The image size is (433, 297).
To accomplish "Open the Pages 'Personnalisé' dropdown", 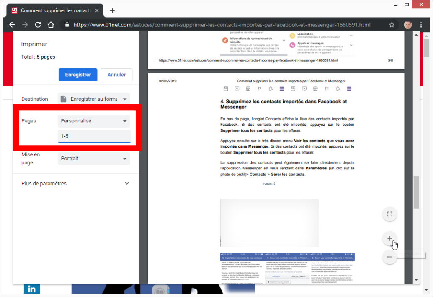I will point(94,121).
